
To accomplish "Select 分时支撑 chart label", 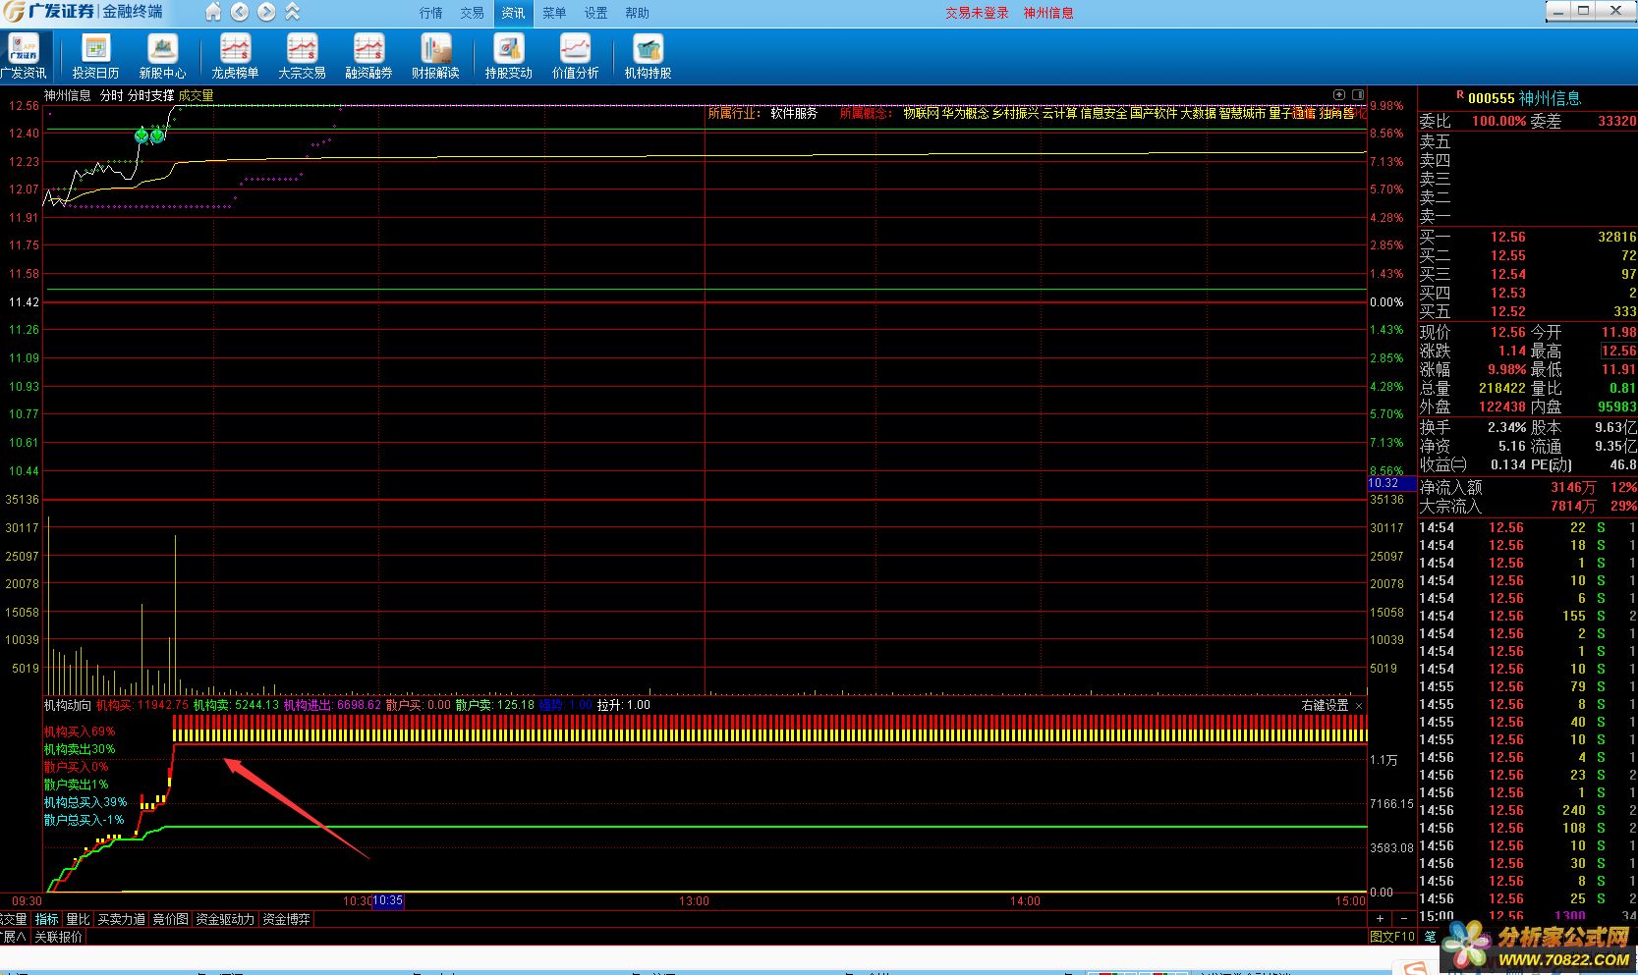I will tap(151, 95).
